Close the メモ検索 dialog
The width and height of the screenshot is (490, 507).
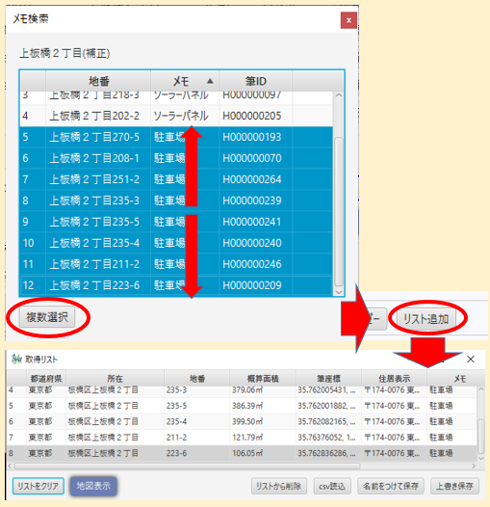(x=348, y=20)
